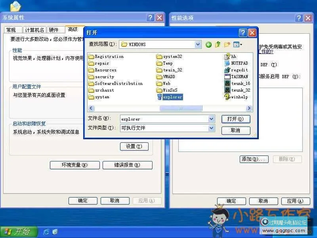The height and width of the screenshot is (238, 317).
Task: Click the Up One Level folder icon
Action: (217, 44)
